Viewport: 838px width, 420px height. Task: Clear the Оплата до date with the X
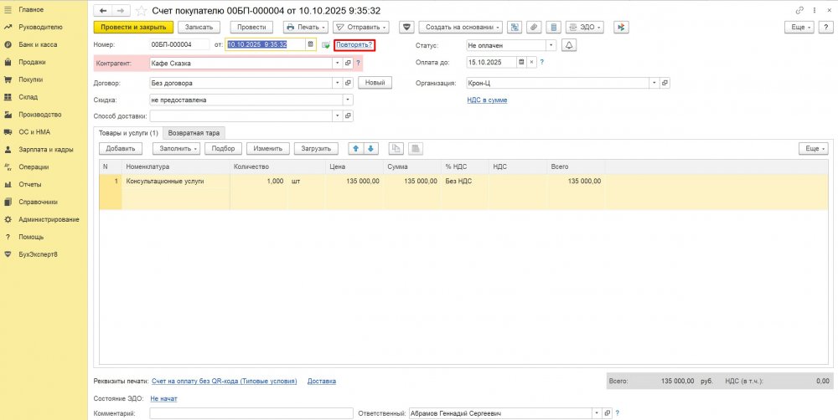click(x=531, y=62)
